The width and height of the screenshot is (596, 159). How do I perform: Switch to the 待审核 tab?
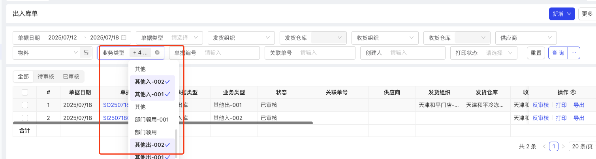46,77
